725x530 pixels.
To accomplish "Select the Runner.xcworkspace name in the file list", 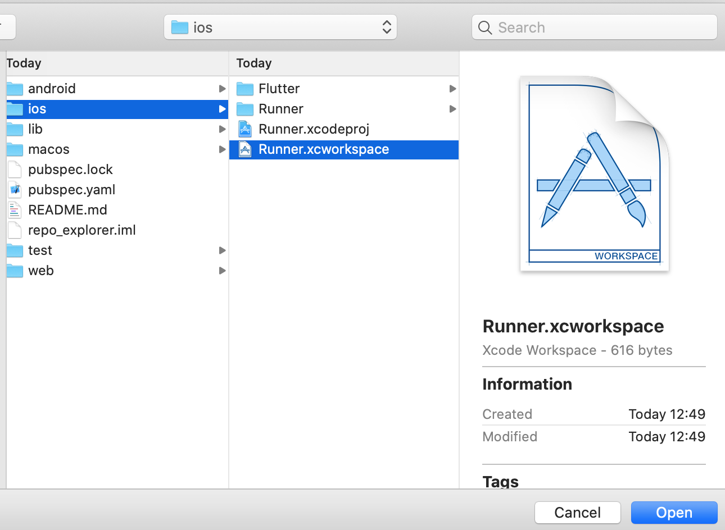I will pos(324,149).
